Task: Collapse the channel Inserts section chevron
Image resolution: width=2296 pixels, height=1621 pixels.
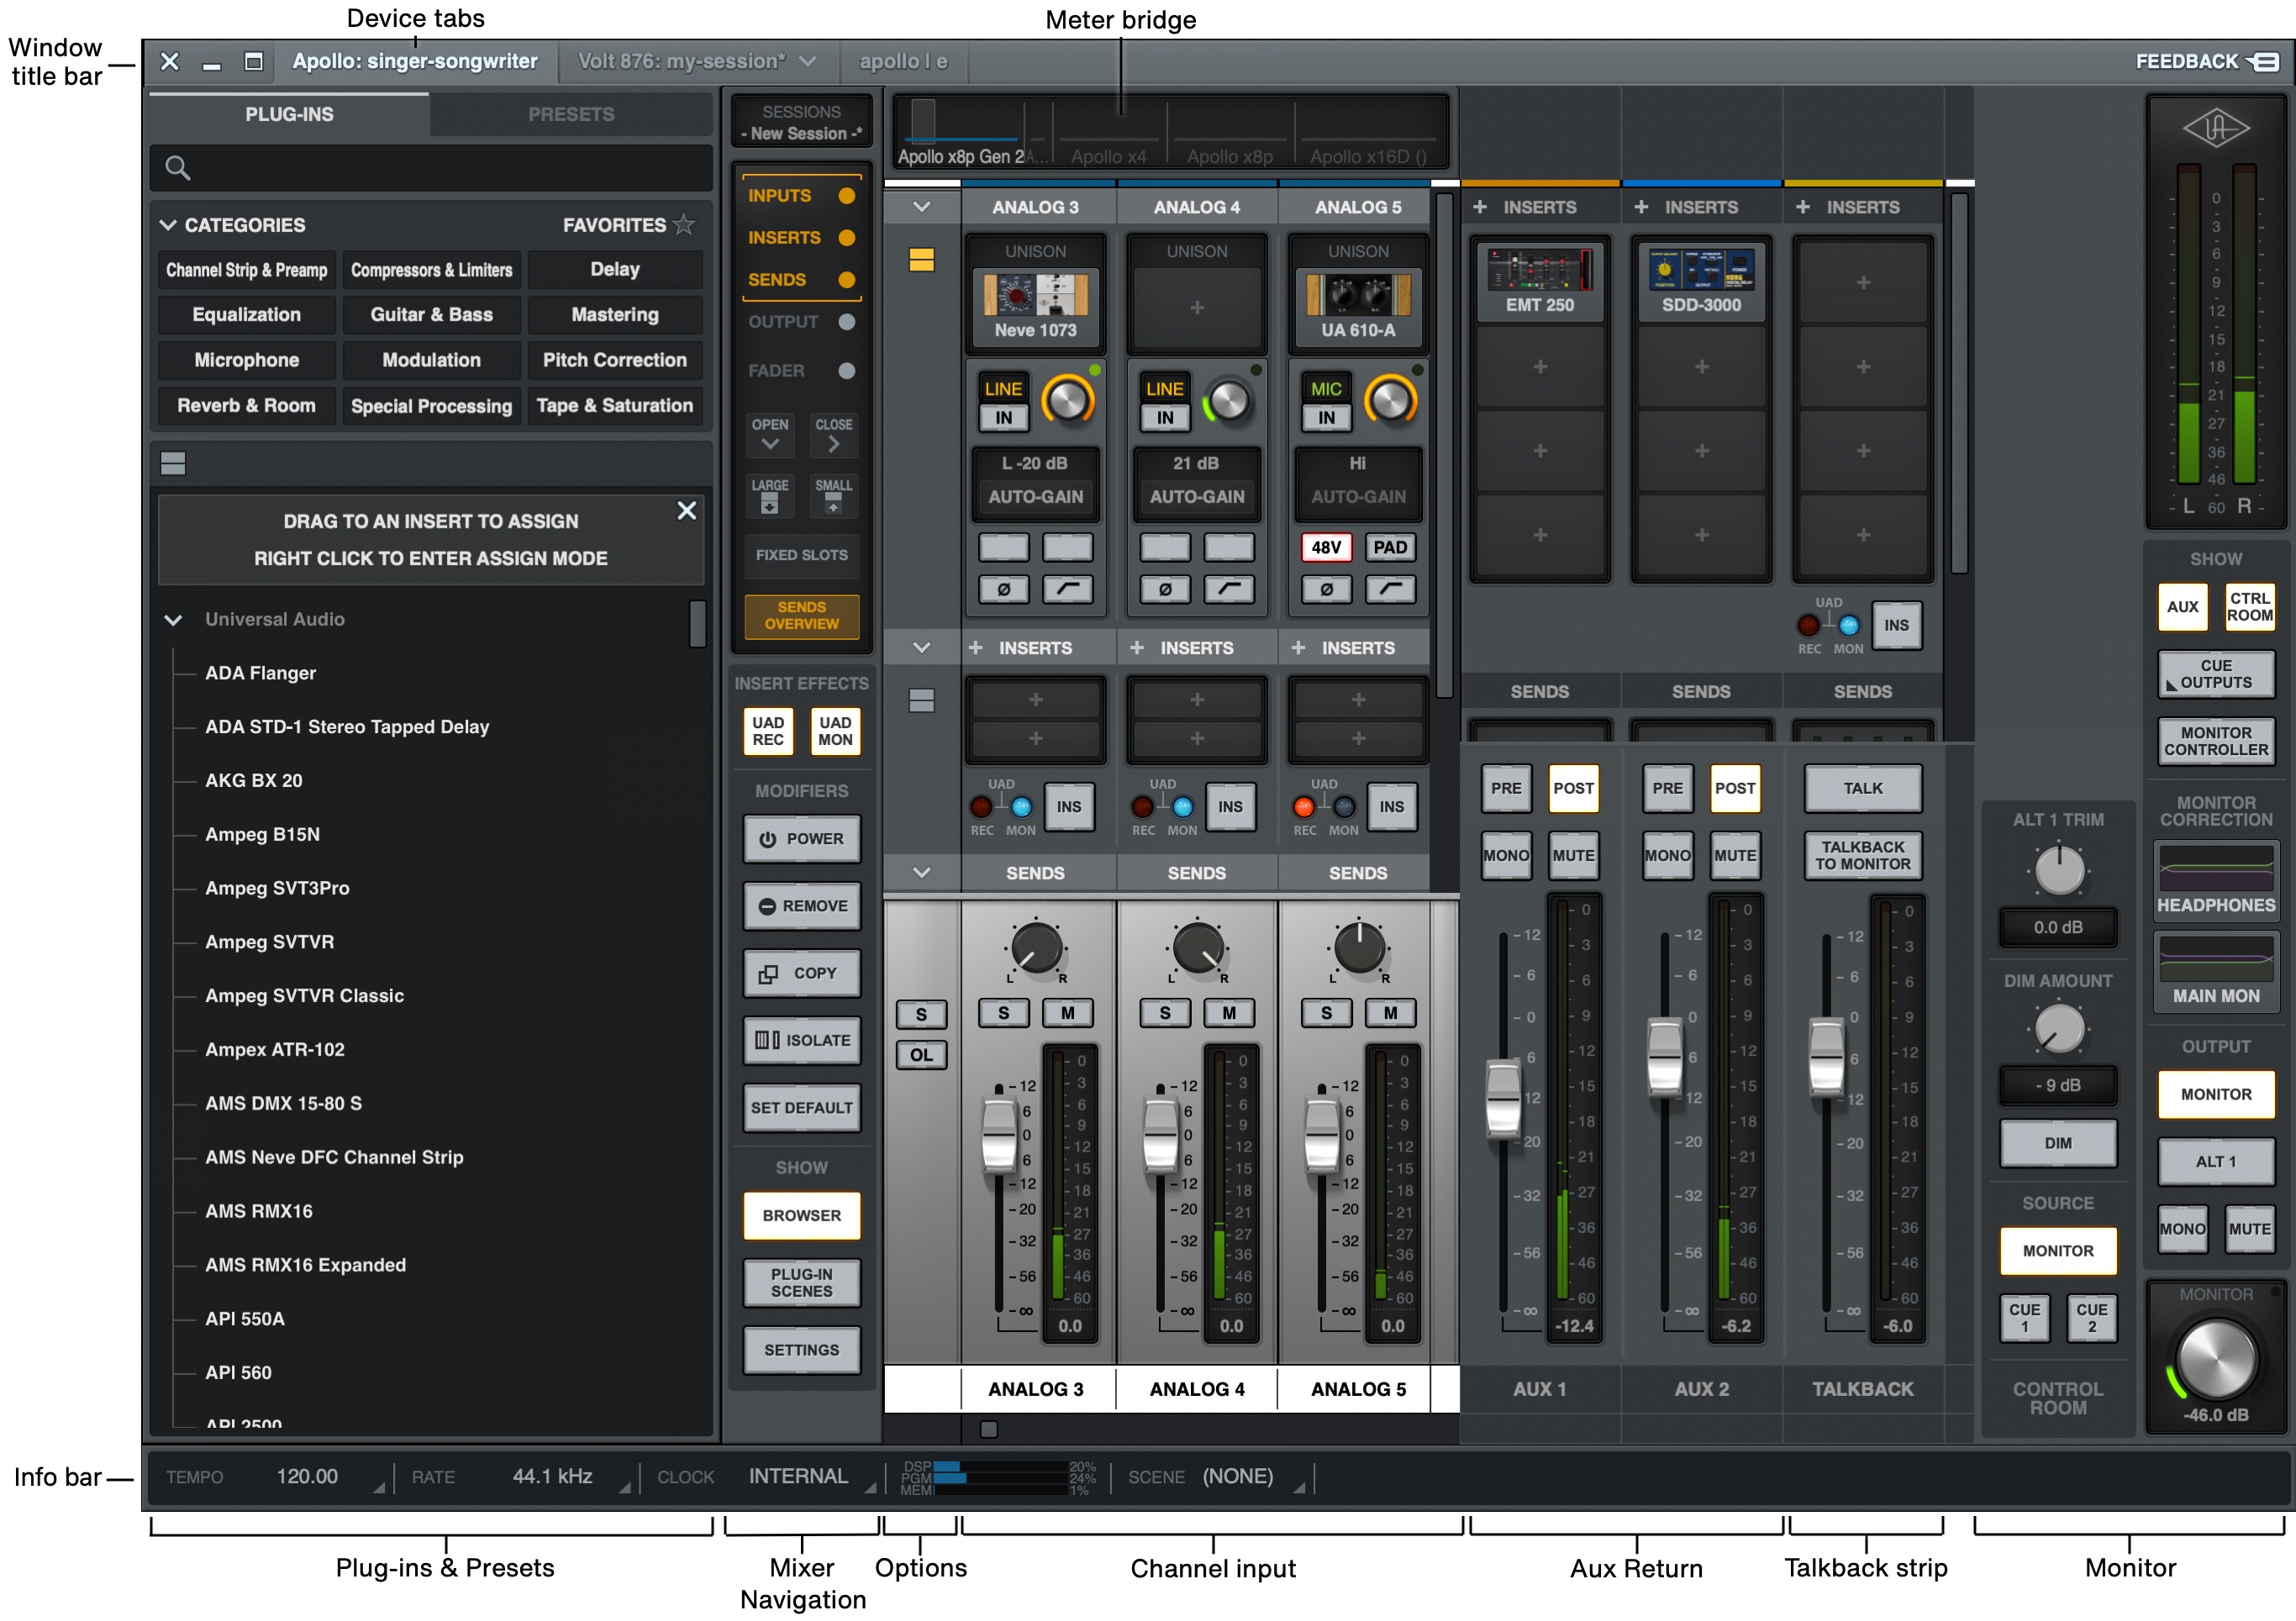Action: point(922,648)
